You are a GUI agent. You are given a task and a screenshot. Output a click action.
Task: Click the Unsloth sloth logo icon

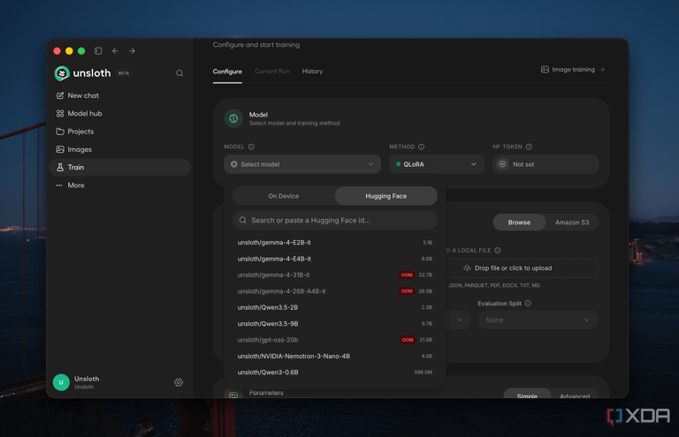(x=62, y=73)
